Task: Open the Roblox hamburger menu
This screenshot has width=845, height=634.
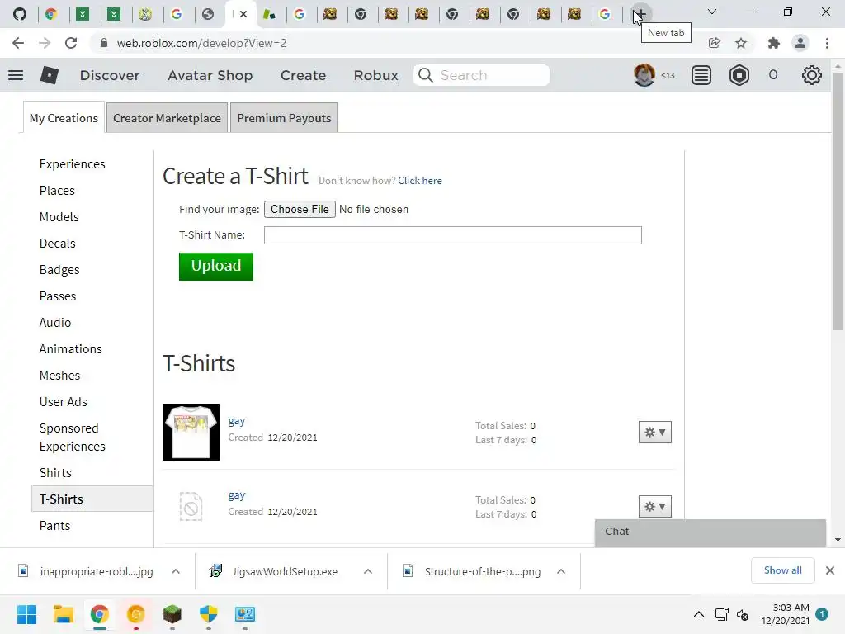Action: click(x=16, y=75)
